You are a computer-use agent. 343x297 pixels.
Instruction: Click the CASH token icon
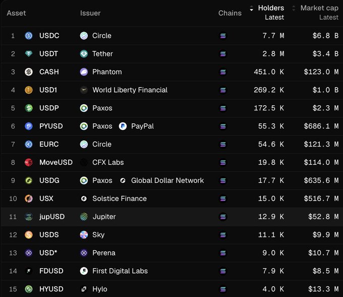click(29, 72)
